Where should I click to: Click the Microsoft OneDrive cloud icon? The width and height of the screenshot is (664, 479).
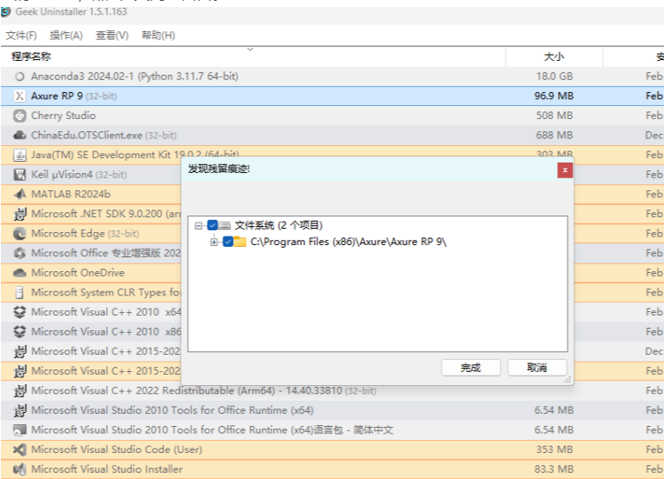(19, 273)
